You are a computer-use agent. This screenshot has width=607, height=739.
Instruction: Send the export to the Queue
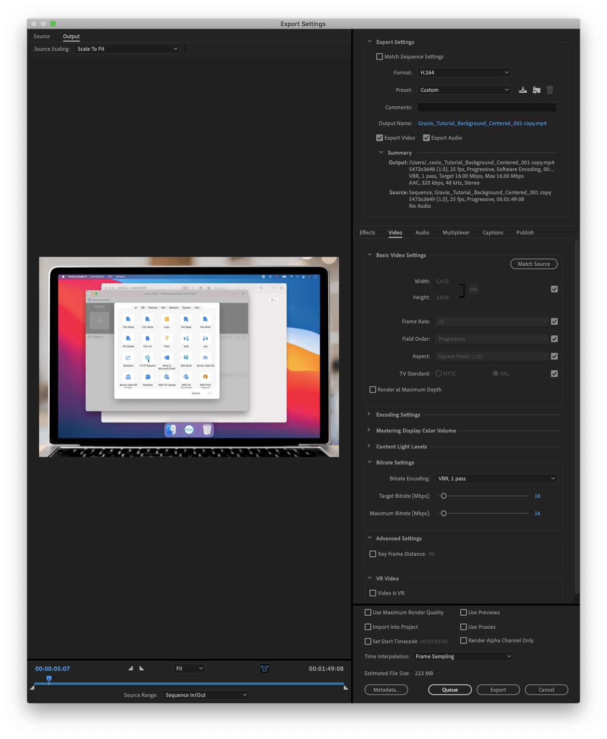(x=449, y=690)
